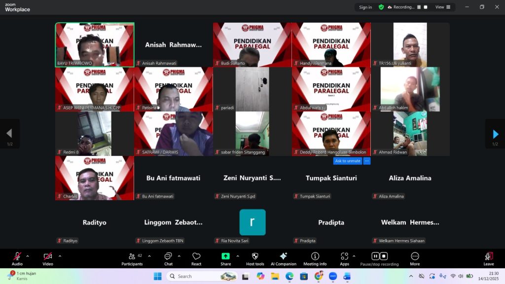This screenshot has width=505, height=284.
Task: Start camera with the Video button
Action: pos(48,256)
